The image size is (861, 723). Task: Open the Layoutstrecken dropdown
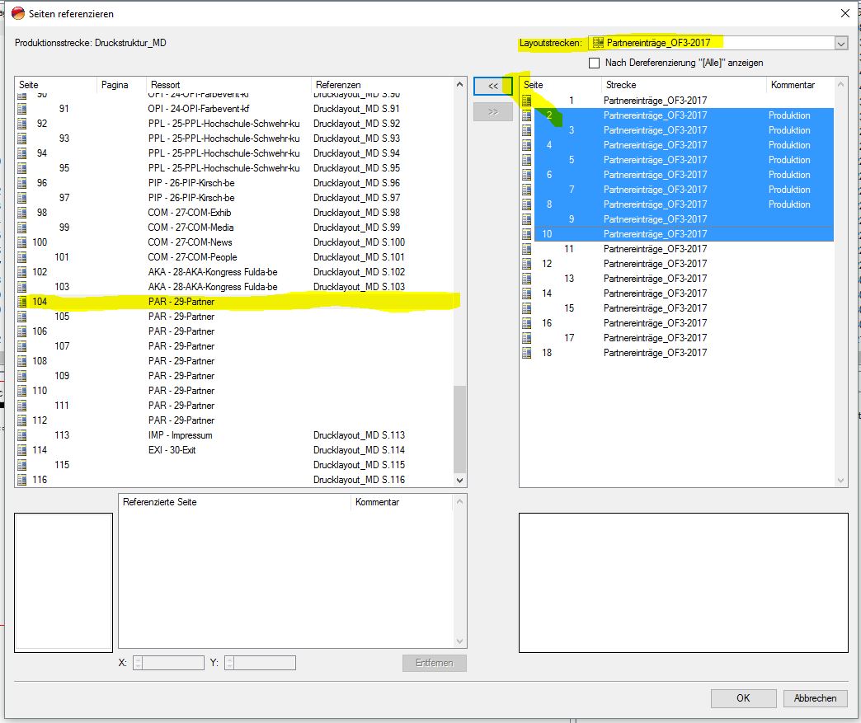pos(840,44)
